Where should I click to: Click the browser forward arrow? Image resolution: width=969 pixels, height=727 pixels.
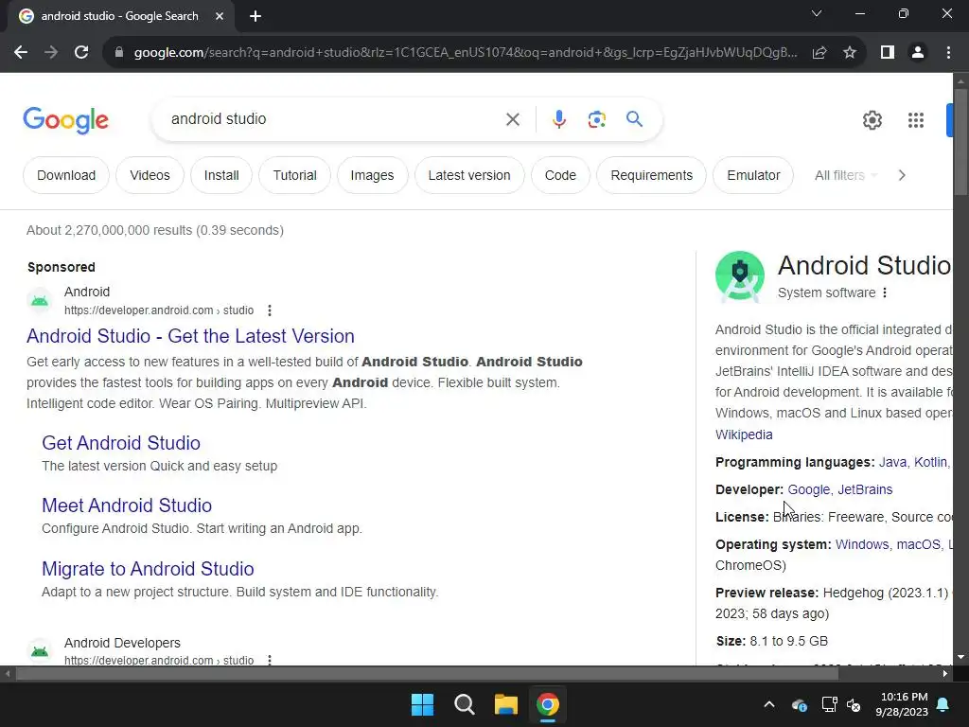[51, 53]
